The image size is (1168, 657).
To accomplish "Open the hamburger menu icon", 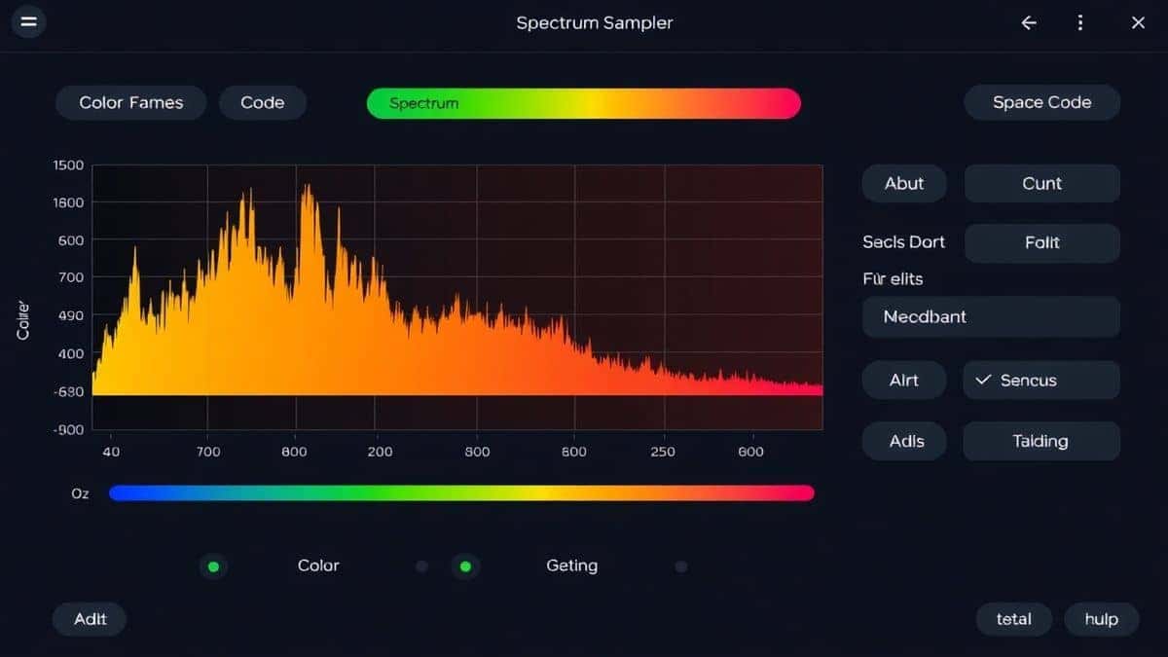I will click(x=27, y=21).
